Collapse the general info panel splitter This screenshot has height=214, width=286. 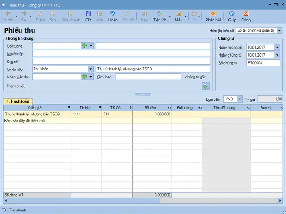pos(143,94)
